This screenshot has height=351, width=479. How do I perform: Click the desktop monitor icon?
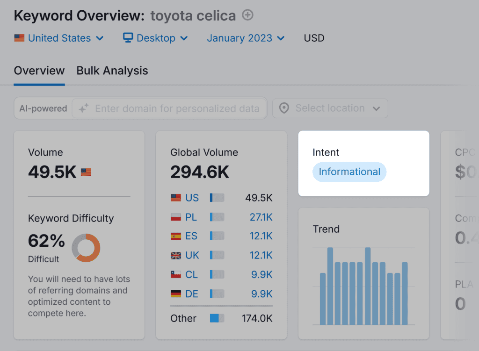tap(128, 38)
